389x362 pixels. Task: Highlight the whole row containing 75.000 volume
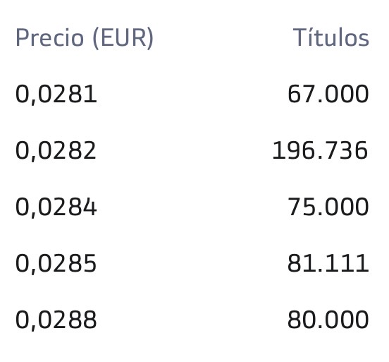(192, 207)
